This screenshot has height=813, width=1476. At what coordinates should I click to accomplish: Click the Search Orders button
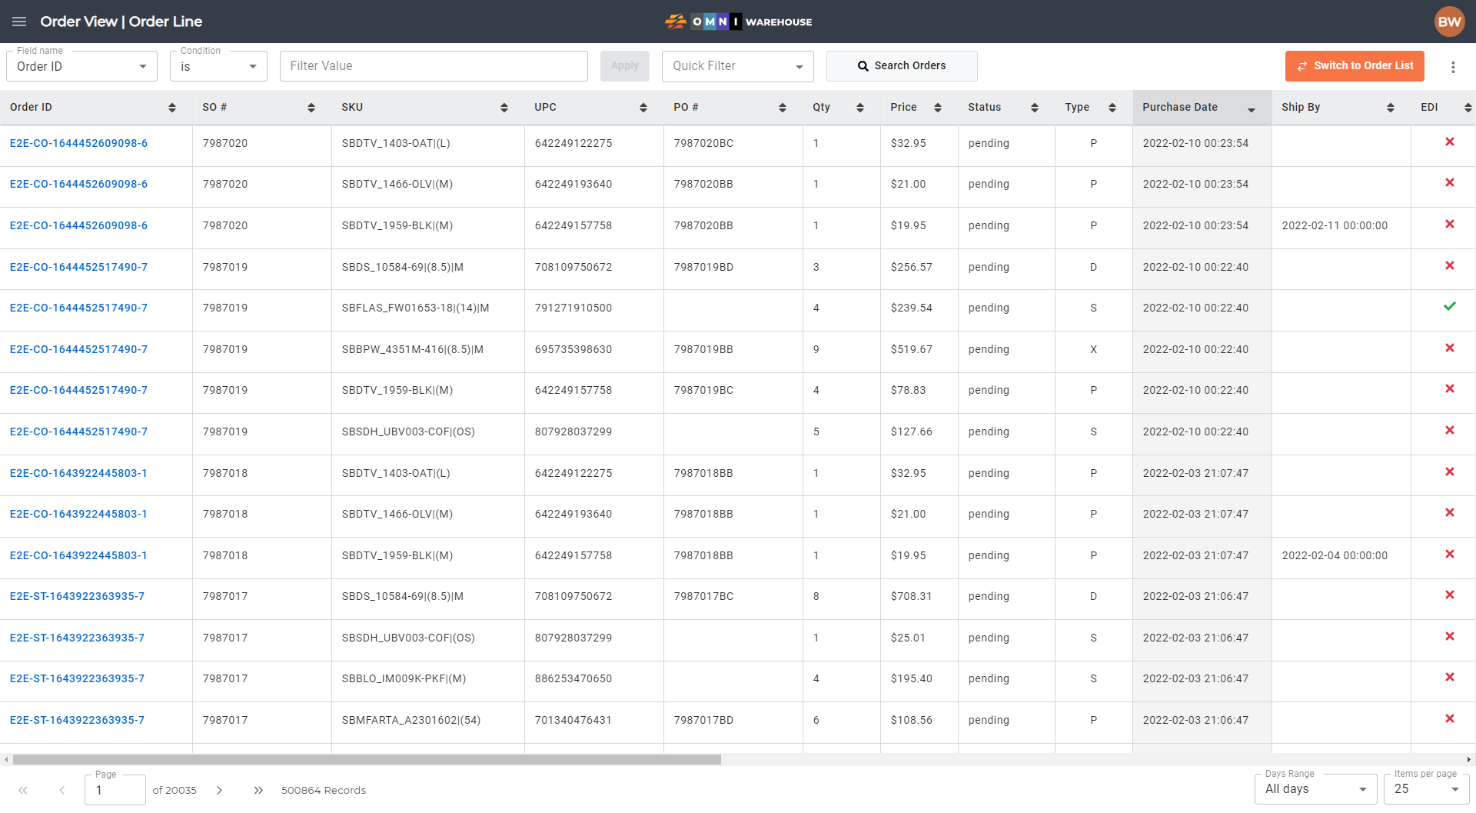coord(902,66)
